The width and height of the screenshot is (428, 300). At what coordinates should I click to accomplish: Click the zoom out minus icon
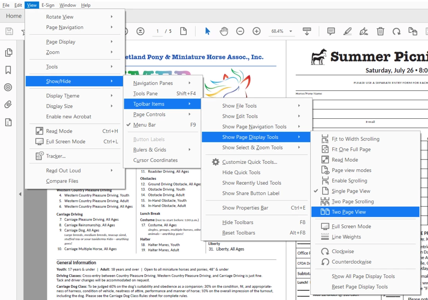pyautogui.click(x=240, y=31)
